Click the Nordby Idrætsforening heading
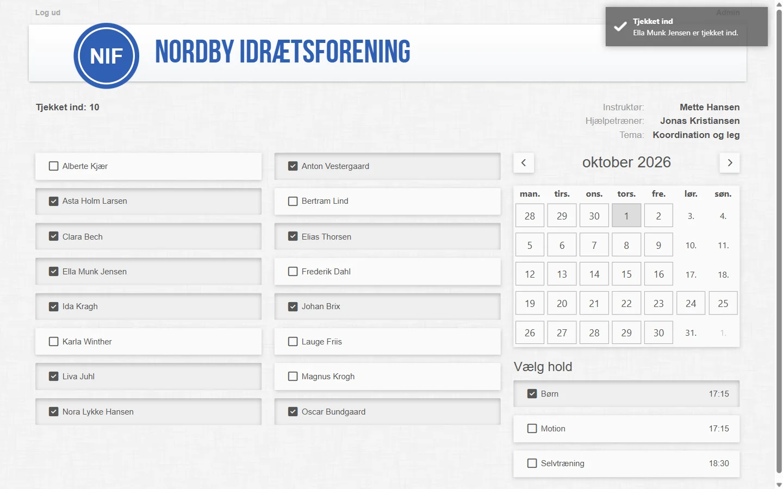Image resolution: width=783 pixels, height=489 pixels. point(283,52)
